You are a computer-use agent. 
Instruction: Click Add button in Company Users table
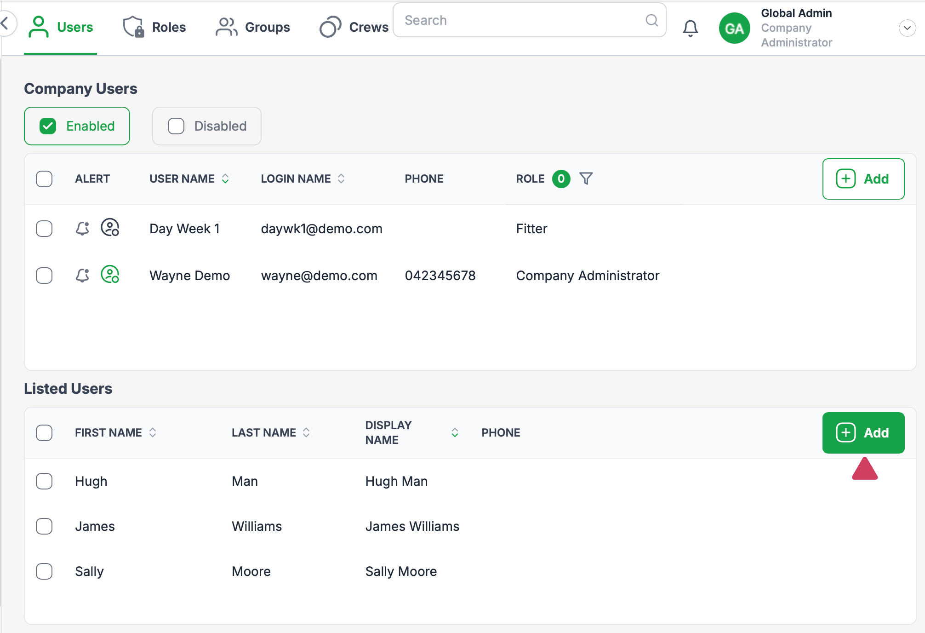863,178
